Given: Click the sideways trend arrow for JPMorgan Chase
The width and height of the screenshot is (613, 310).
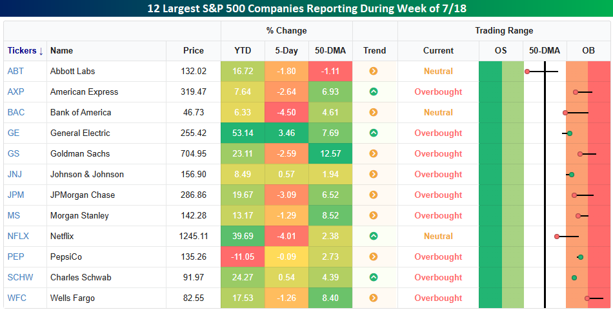Looking at the screenshot, I should [x=374, y=195].
